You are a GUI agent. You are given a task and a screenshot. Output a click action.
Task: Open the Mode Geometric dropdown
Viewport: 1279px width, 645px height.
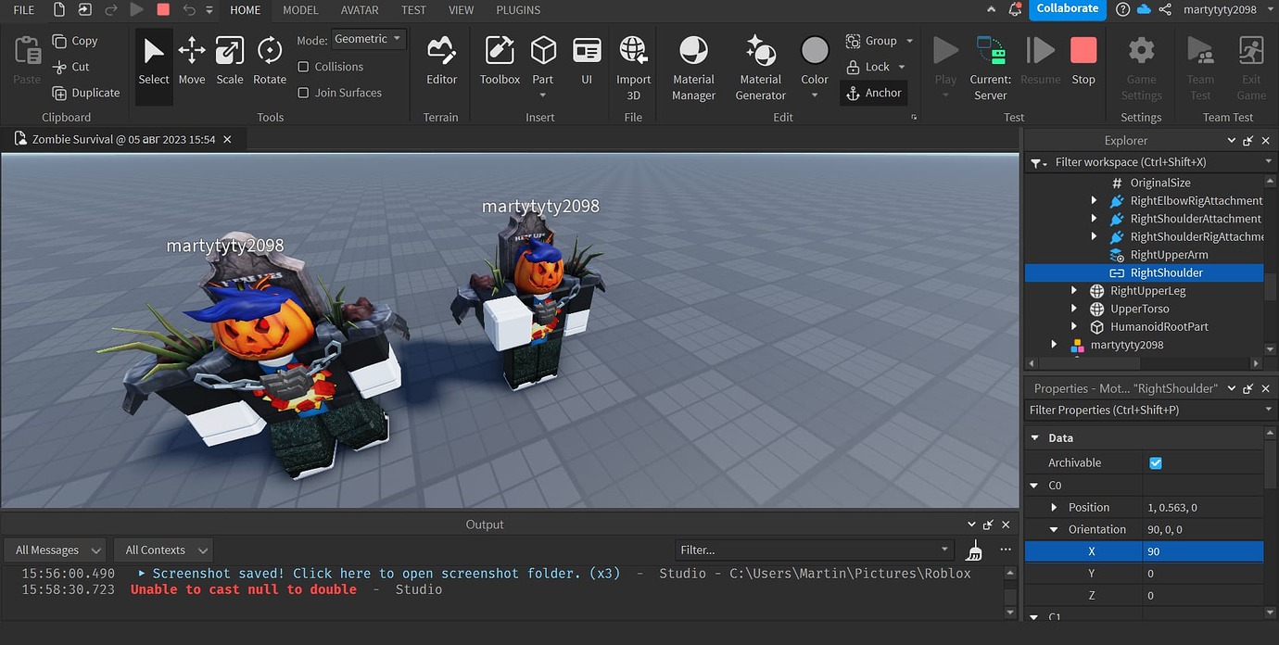click(368, 38)
